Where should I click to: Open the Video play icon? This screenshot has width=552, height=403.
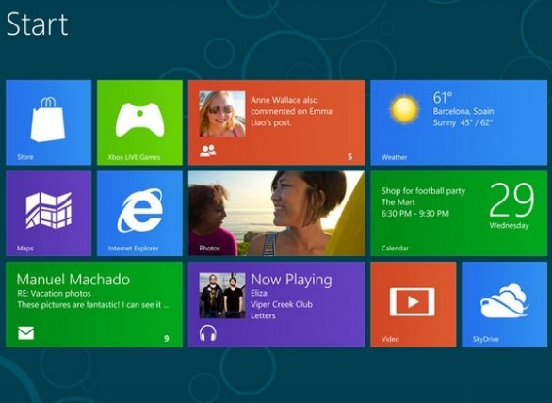point(413,301)
